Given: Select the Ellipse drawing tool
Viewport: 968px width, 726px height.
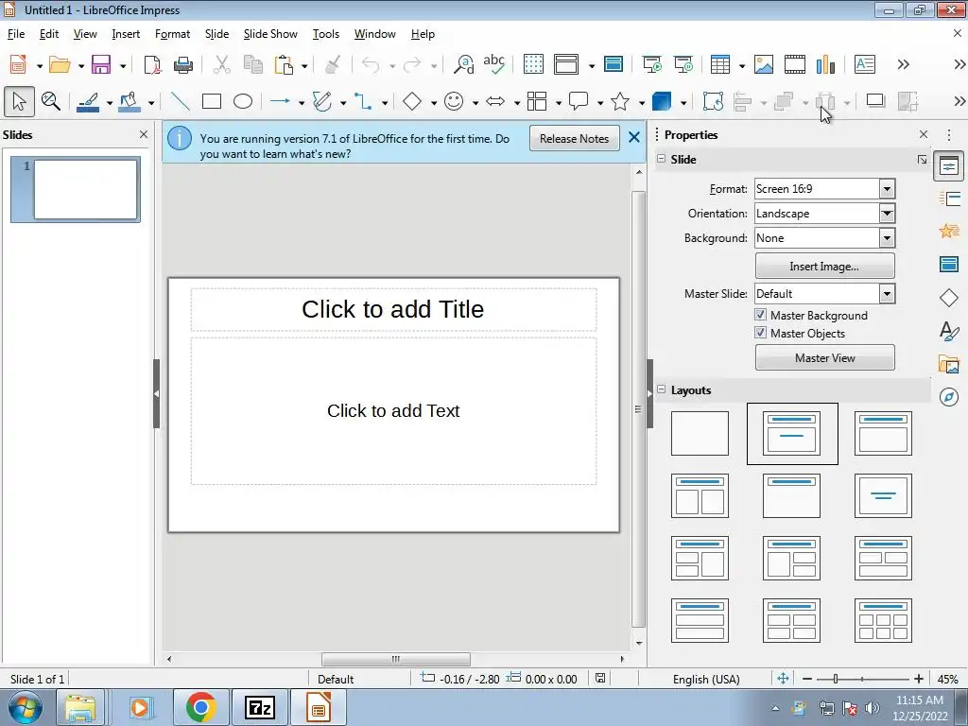Looking at the screenshot, I should click(243, 101).
